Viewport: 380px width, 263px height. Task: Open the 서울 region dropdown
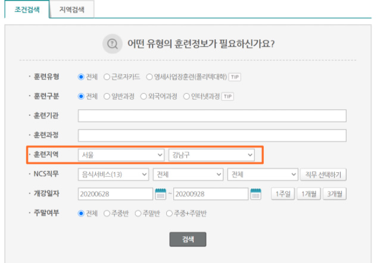[121, 155]
